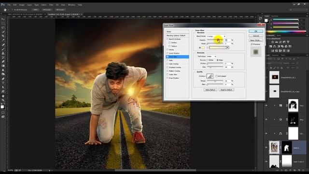The image size is (309, 174).
Task: Enable the Gradient Overlay checkbox
Action: [x=168, y=67]
